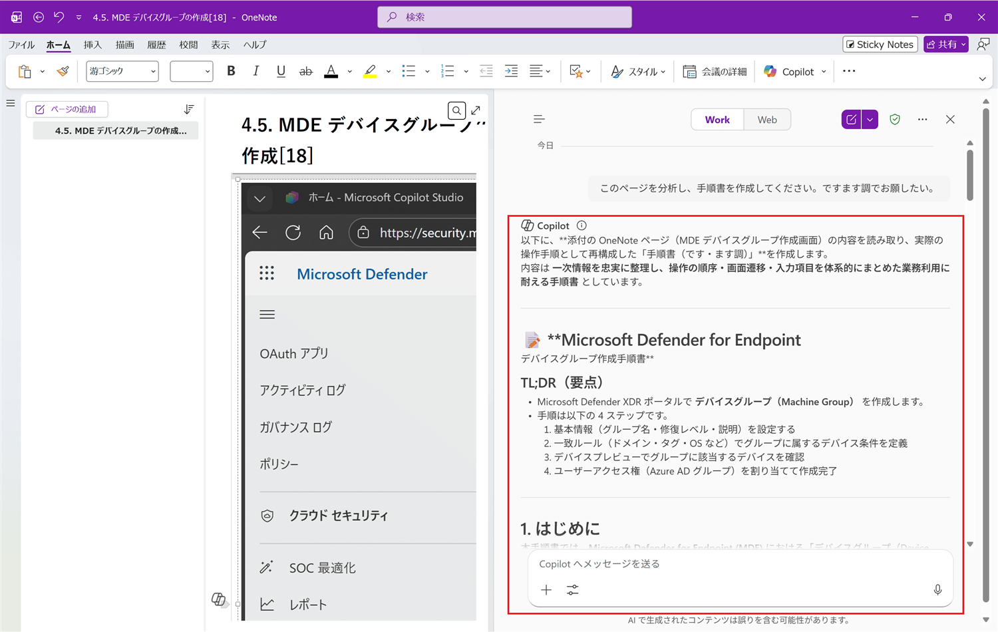The width and height of the screenshot is (998, 632).
Task: Click the expand page arrows icon
Action: pyautogui.click(x=476, y=110)
